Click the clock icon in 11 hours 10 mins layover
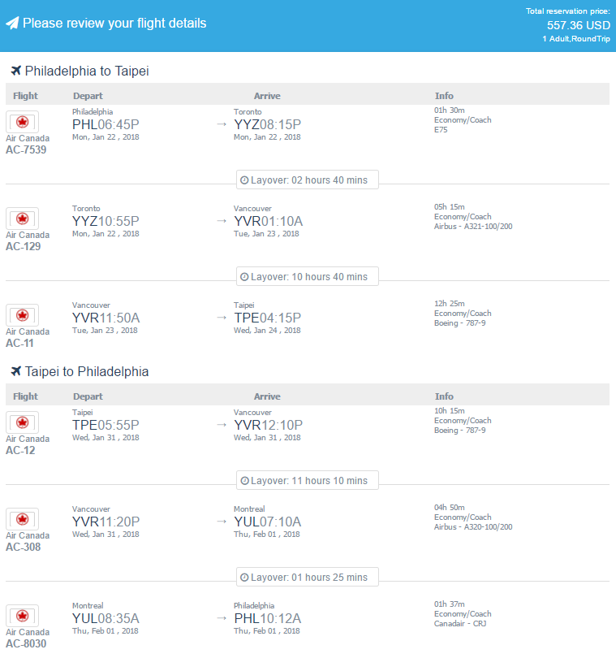The height and width of the screenshot is (658, 616). point(244,480)
